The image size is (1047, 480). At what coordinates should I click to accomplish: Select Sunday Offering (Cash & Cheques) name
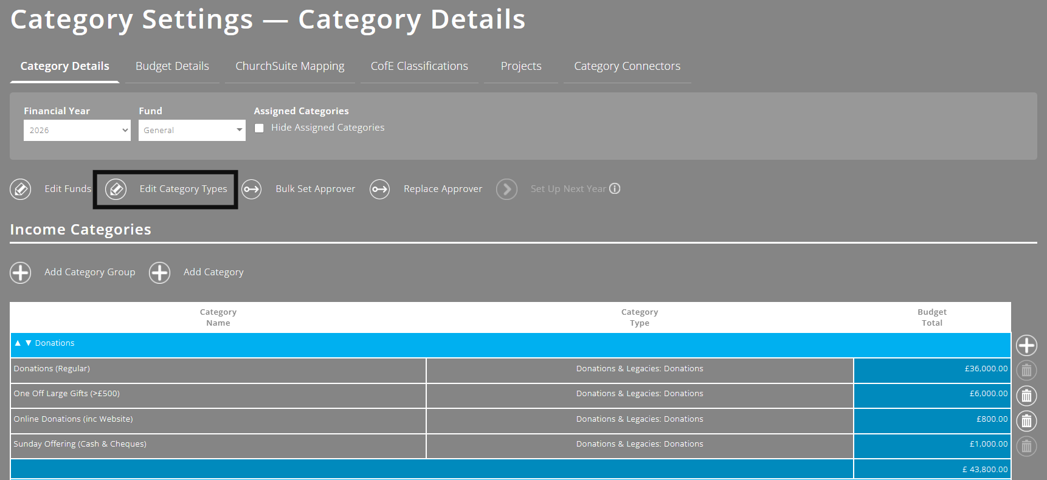point(80,444)
